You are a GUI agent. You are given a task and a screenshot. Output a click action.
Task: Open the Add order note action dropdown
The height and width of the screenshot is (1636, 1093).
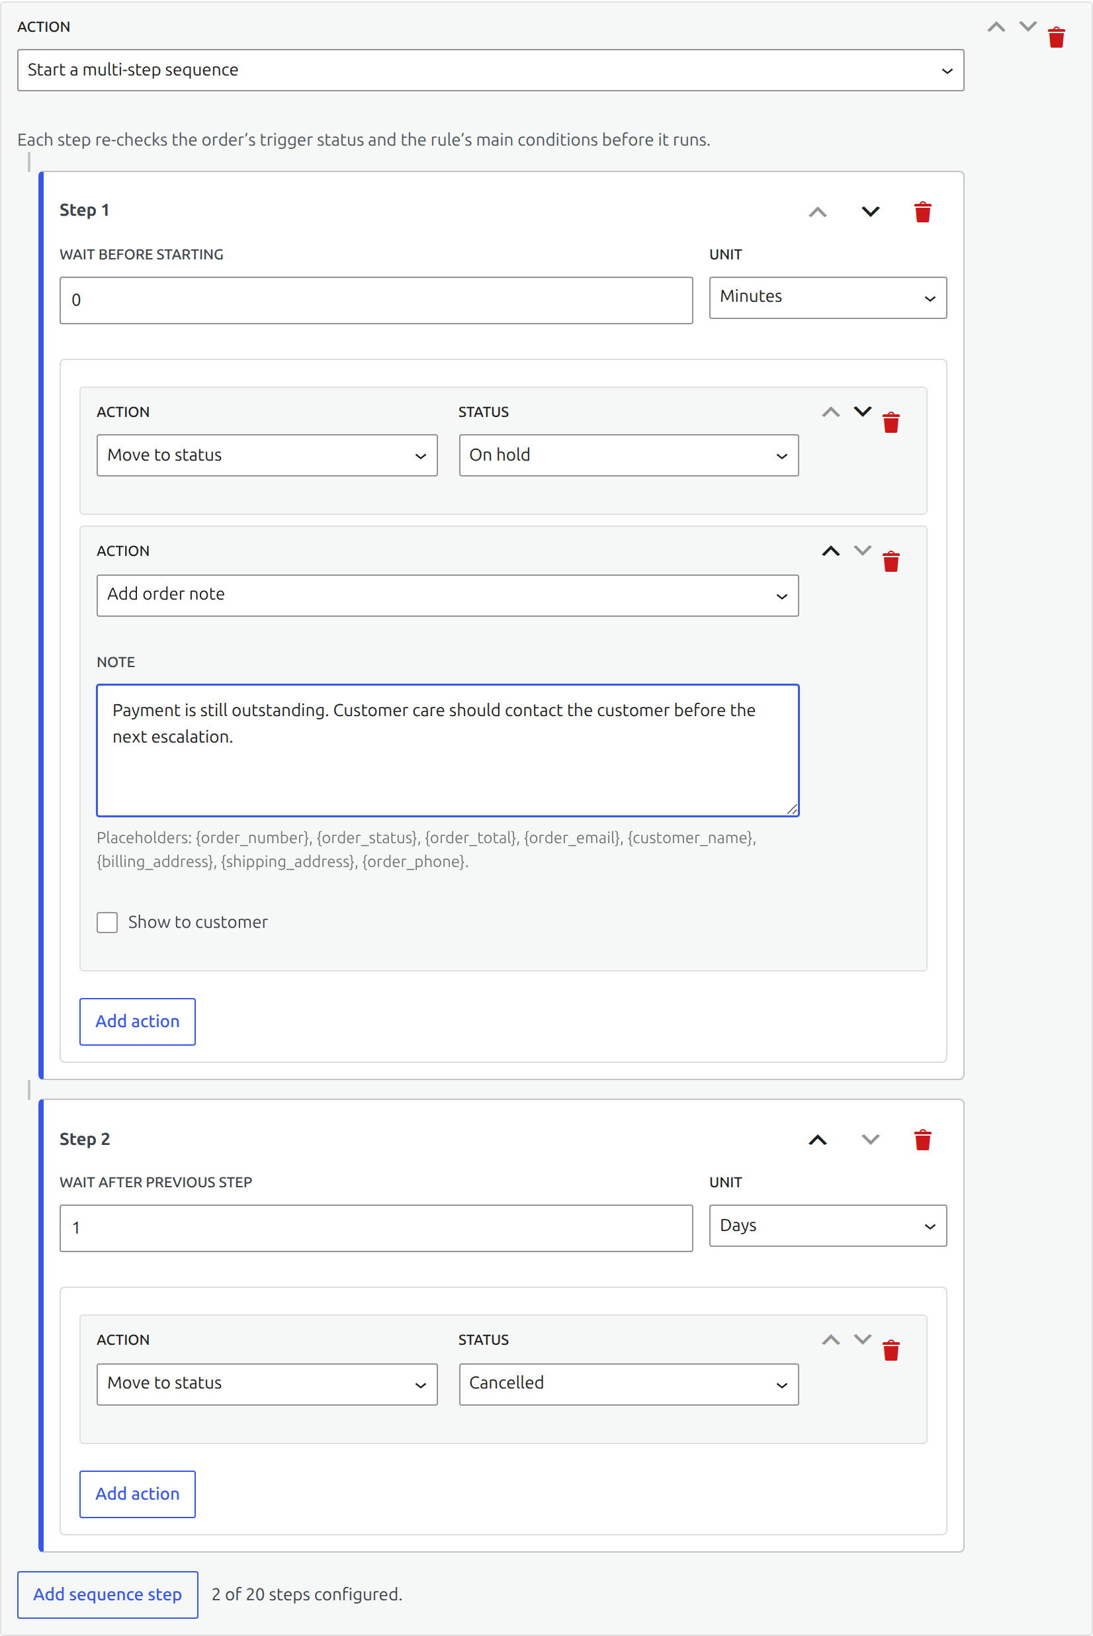[447, 595]
